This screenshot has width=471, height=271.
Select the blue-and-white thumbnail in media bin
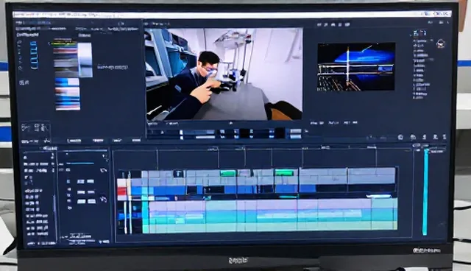pyautogui.click(x=67, y=82)
